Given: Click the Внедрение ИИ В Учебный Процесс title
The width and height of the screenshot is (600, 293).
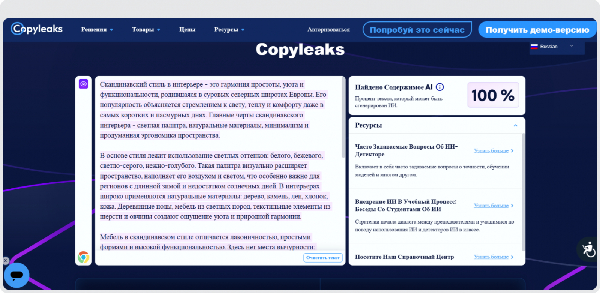Looking at the screenshot, I should (406, 205).
